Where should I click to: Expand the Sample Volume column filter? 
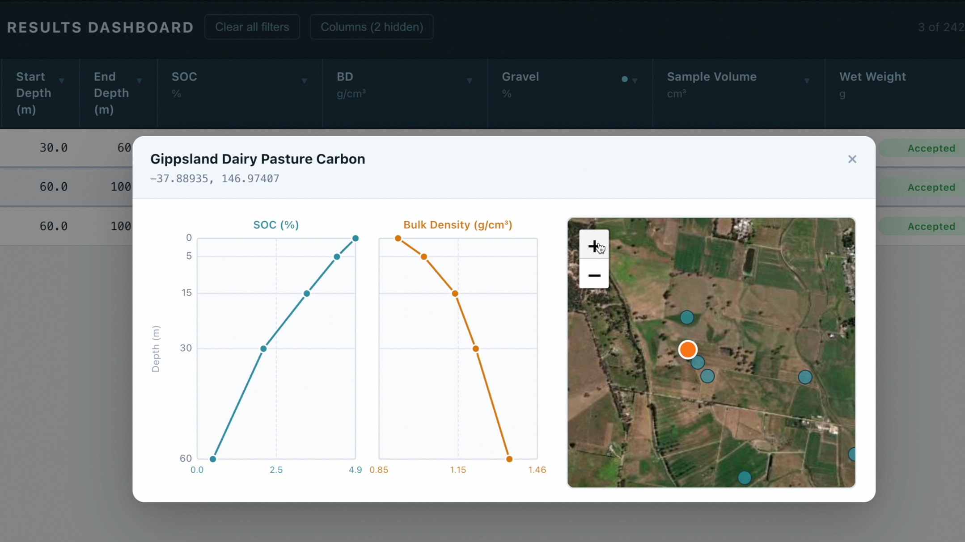tap(806, 81)
